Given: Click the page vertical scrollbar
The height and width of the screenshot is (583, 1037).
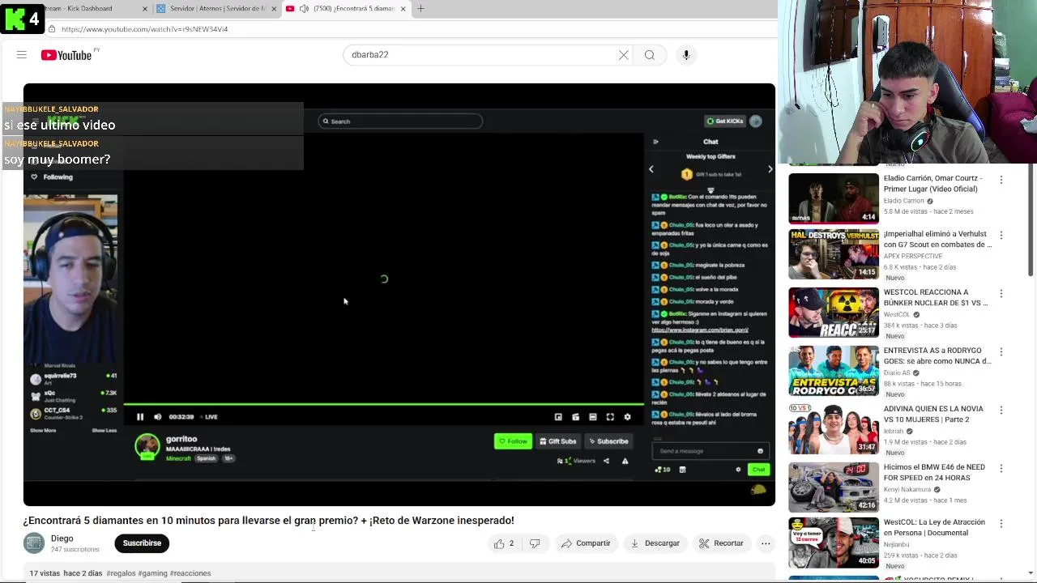Looking at the screenshot, I should 1031,219.
